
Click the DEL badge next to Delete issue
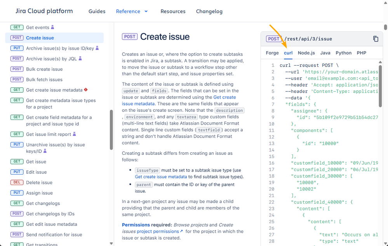coord(17,182)
